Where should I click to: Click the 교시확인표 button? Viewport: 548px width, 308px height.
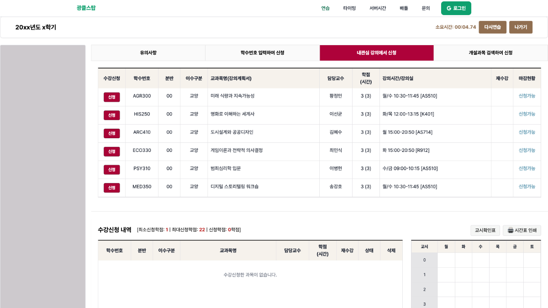click(485, 230)
